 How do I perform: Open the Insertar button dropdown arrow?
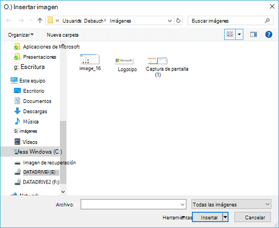click(x=225, y=217)
